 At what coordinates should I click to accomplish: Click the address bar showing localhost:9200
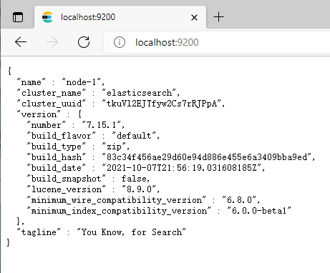click(217, 42)
